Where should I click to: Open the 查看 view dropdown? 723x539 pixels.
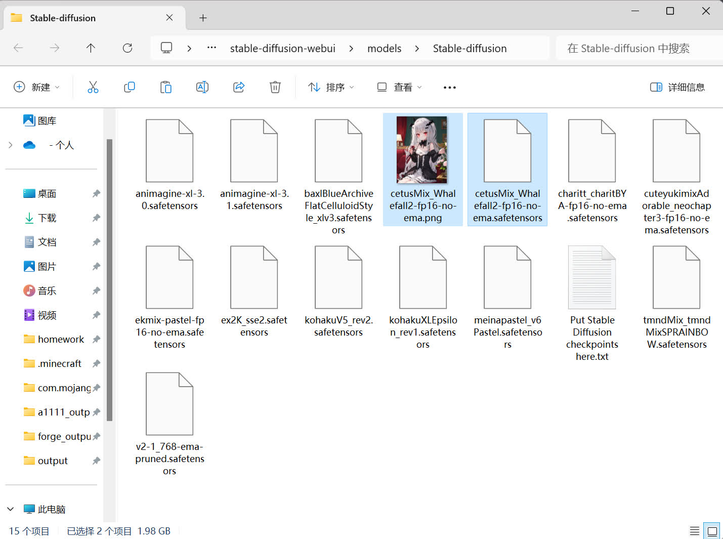(399, 87)
